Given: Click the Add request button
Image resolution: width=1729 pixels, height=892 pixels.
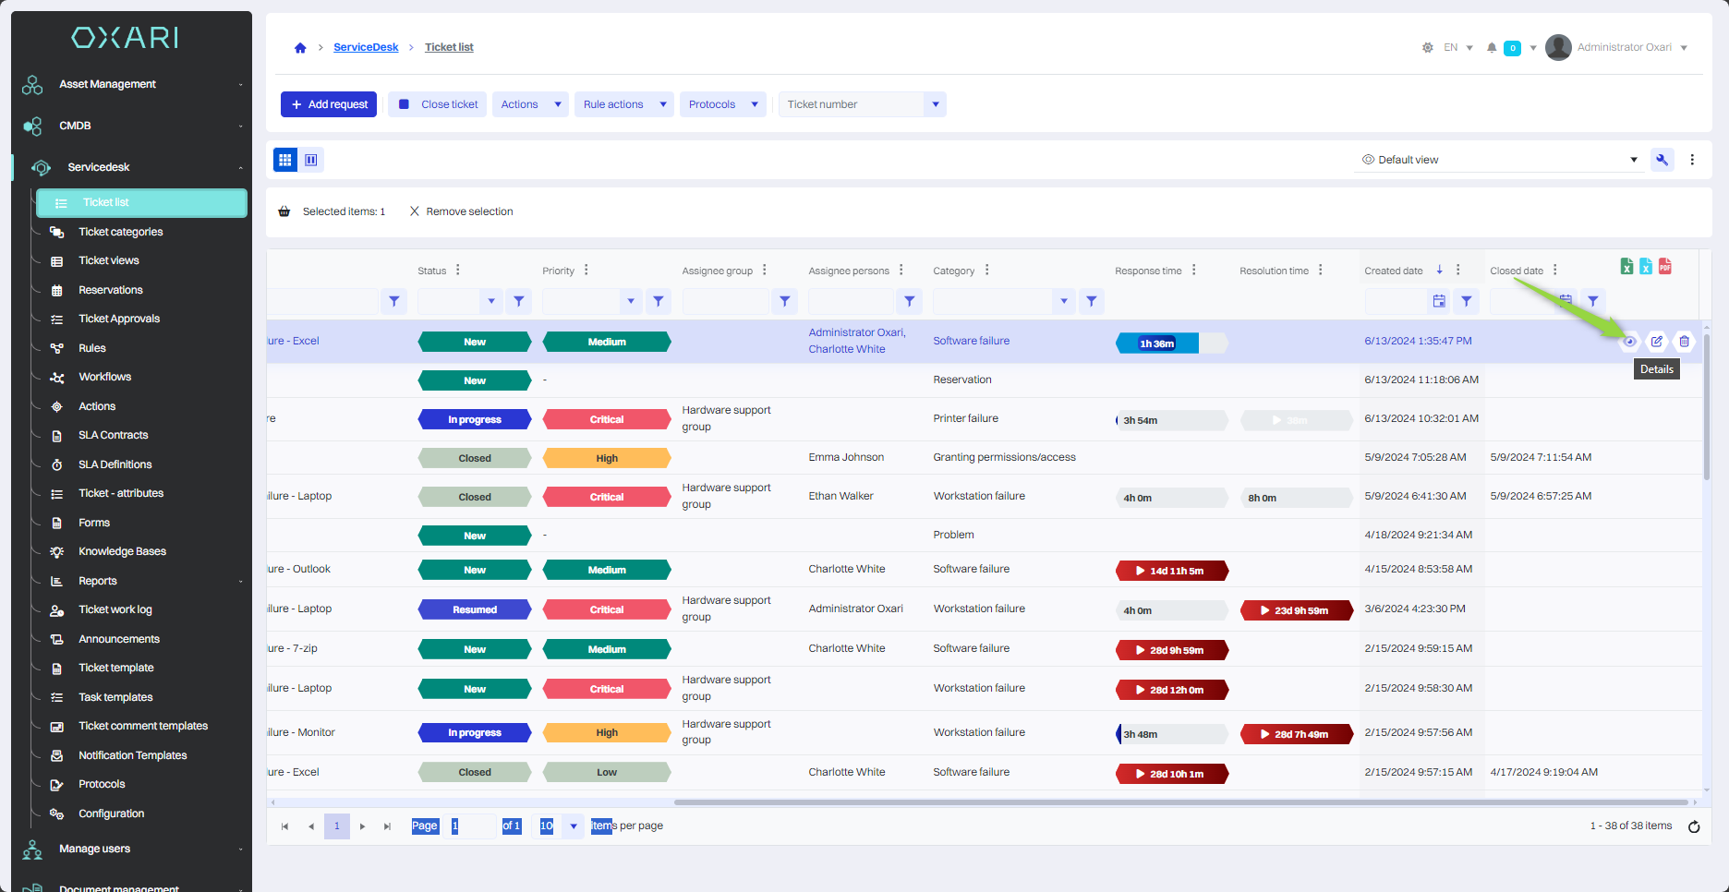Looking at the screenshot, I should click(x=329, y=104).
